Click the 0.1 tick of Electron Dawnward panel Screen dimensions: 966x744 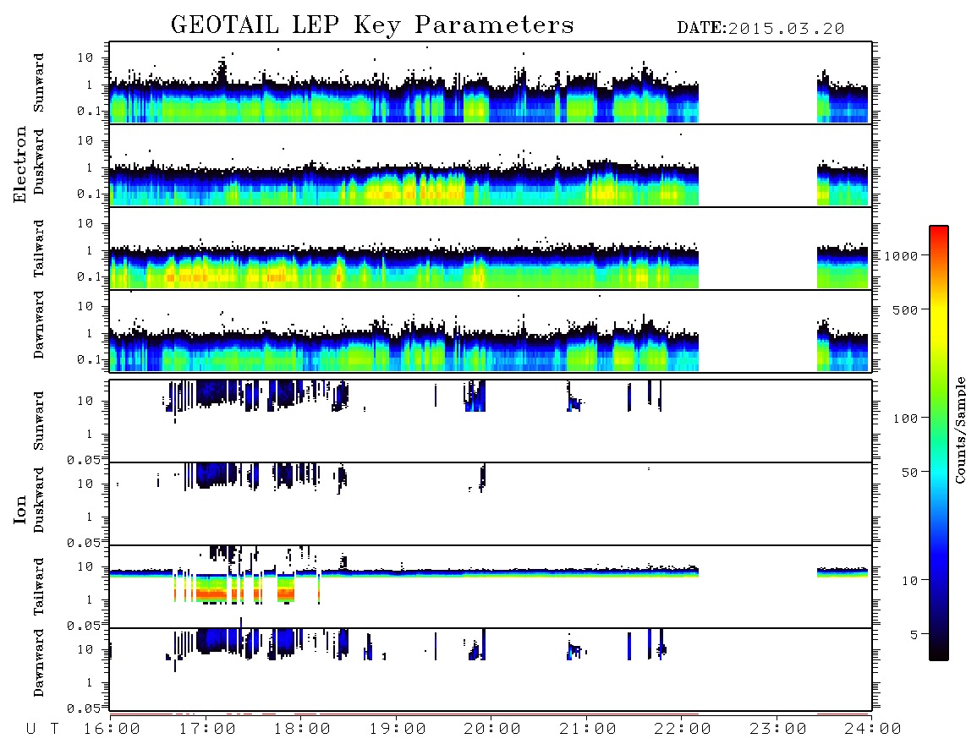(88, 359)
